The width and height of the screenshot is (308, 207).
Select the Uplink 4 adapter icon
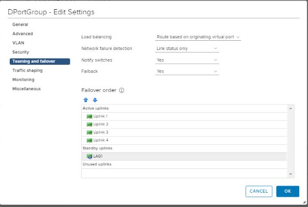(89, 140)
